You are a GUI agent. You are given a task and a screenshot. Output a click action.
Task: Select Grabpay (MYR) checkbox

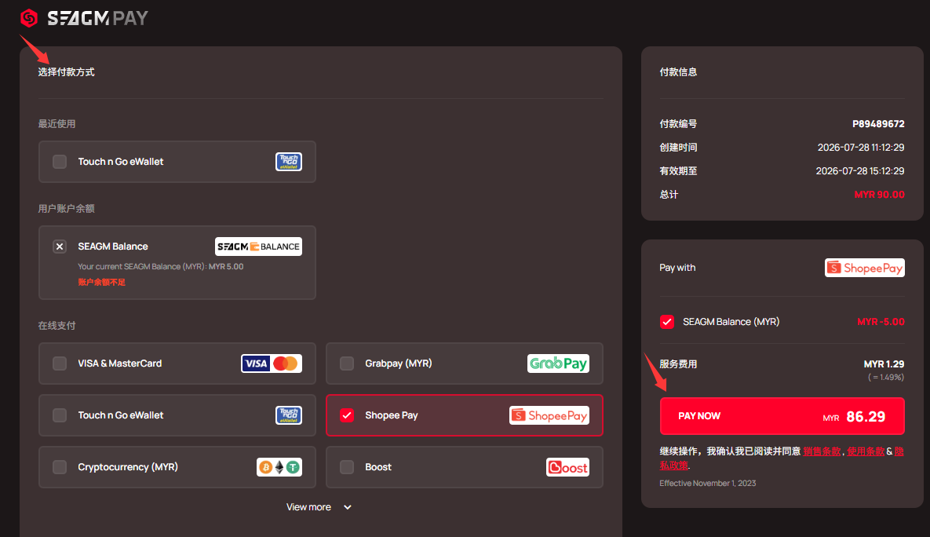pyautogui.click(x=347, y=363)
